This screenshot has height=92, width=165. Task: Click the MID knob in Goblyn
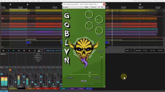click(99, 31)
